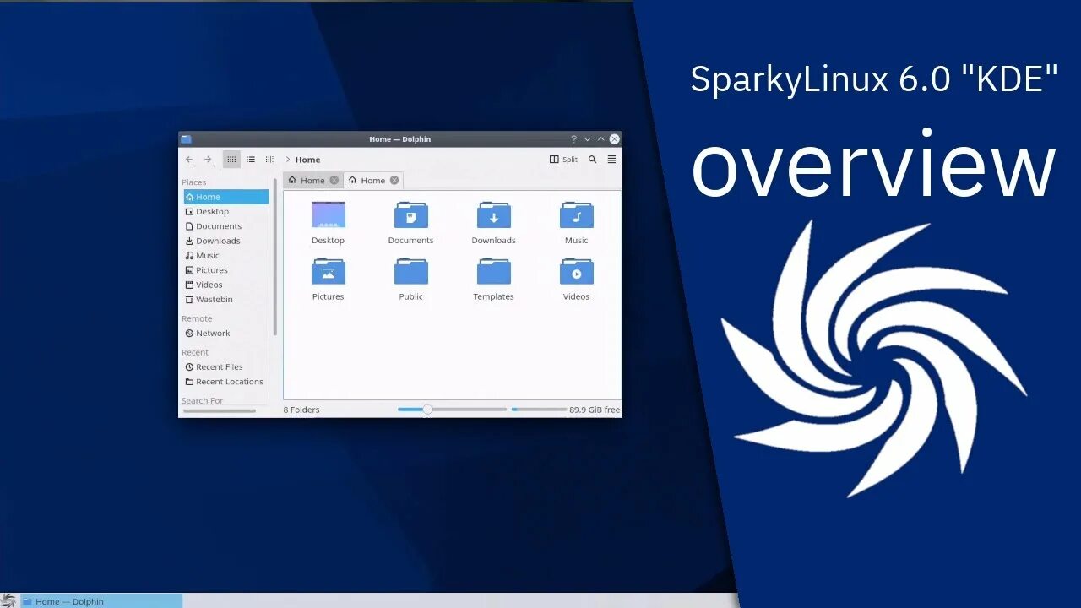Click the question mark help button in the title bar
This screenshot has height=608, width=1081.
tap(573, 139)
